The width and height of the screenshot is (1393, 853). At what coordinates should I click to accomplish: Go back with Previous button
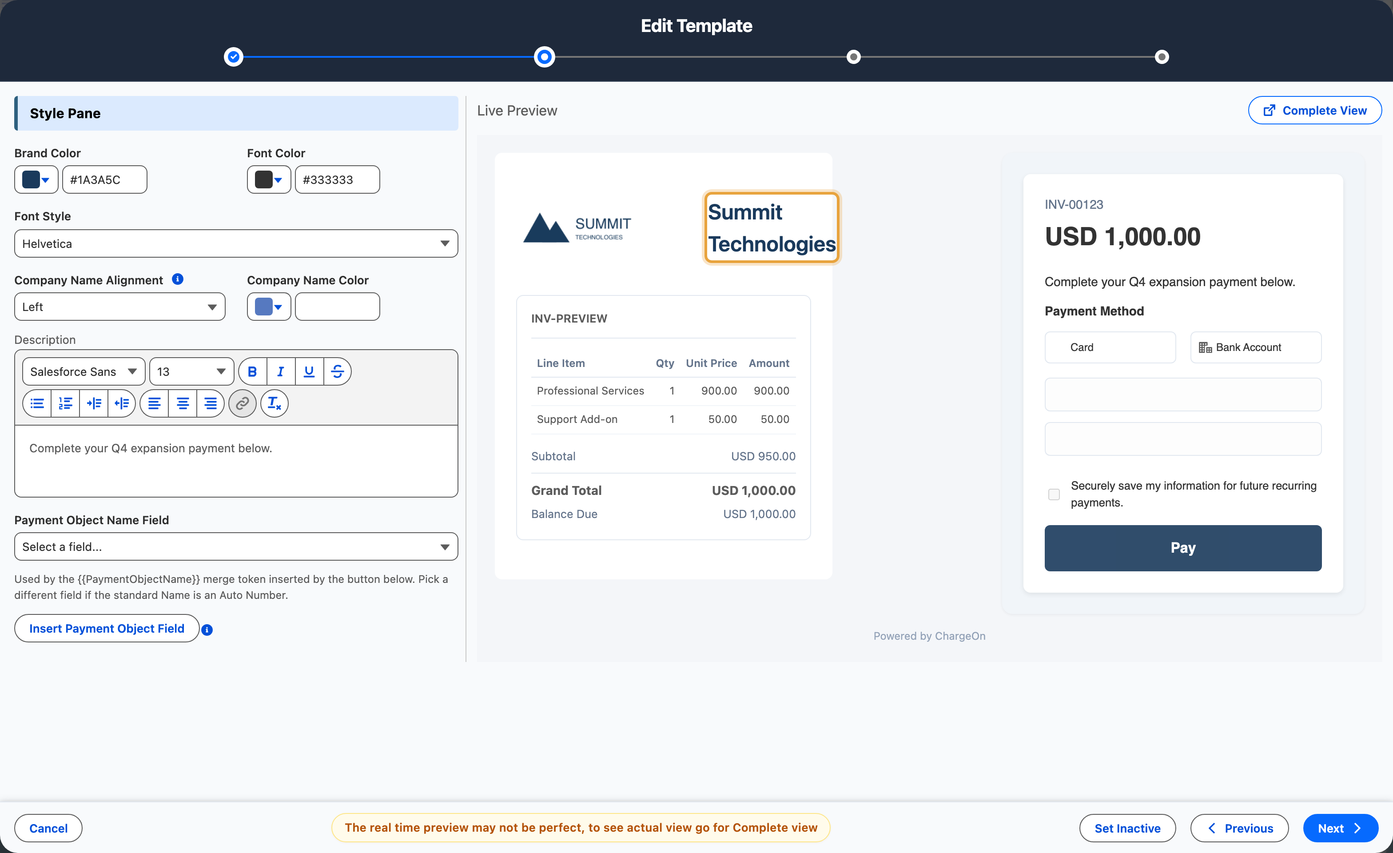1240,828
